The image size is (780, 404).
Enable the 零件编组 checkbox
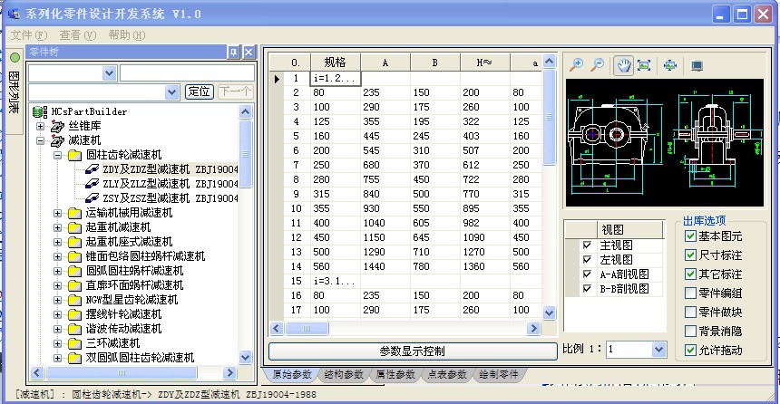pos(691,293)
